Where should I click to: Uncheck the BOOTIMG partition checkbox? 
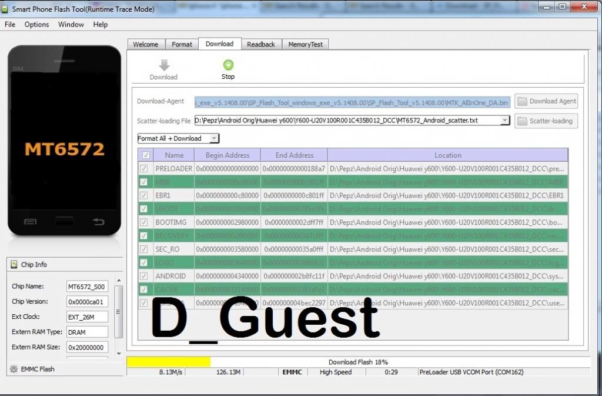click(x=144, y=222)
